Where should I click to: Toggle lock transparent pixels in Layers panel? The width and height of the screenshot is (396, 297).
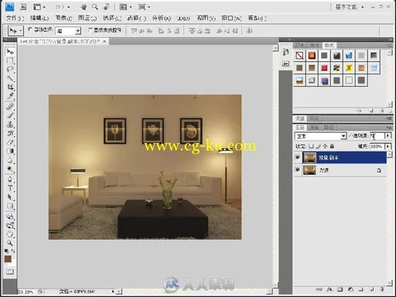[311, 146]
